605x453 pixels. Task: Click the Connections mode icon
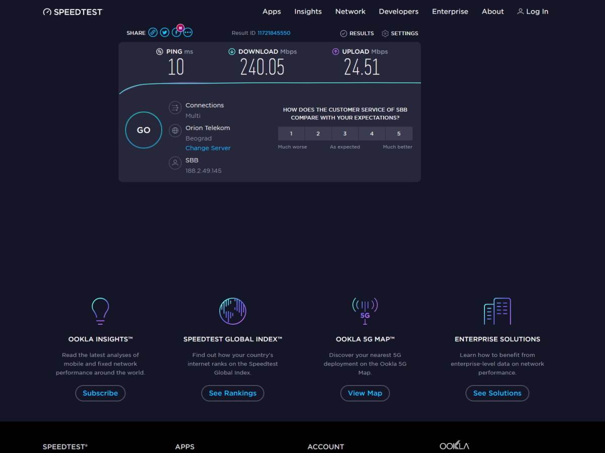(x=175, y=107)
